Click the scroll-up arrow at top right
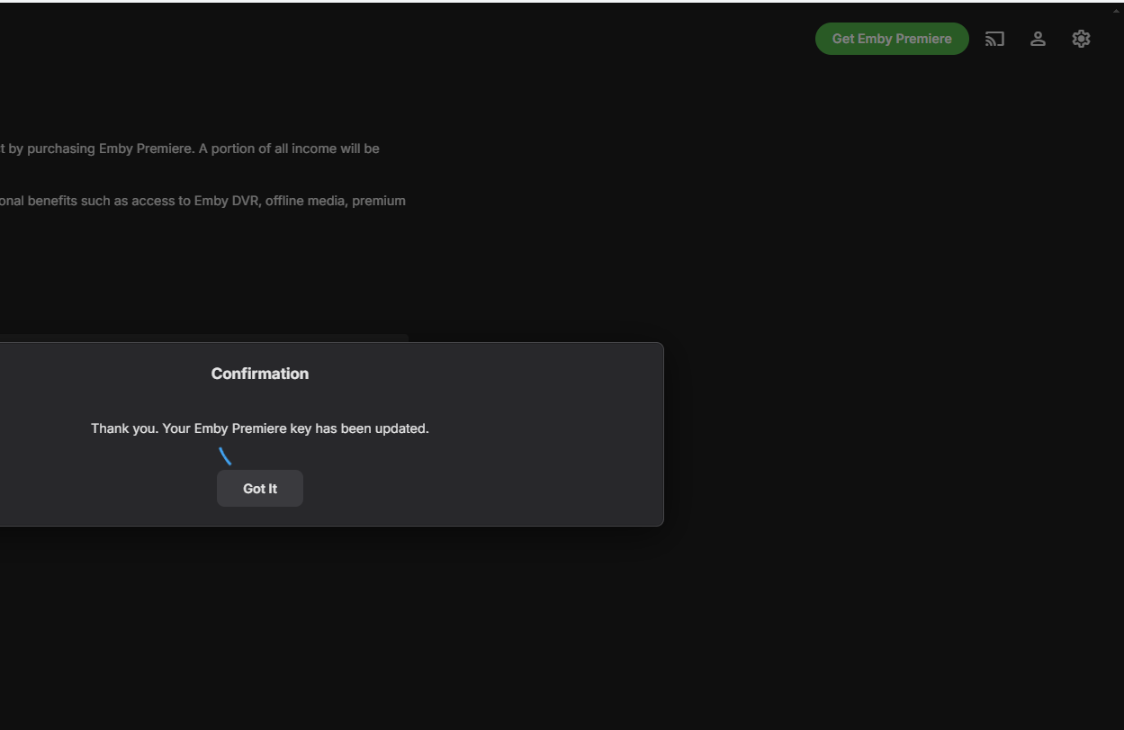 [x=1118, y=8]
